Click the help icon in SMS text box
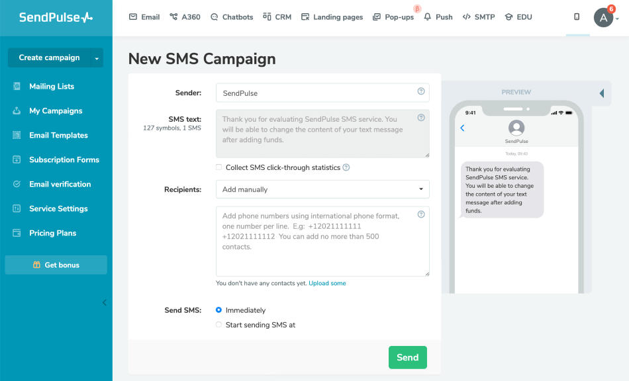Image resolution: width=629 pixels, height=381 pixels. (421, 118)
